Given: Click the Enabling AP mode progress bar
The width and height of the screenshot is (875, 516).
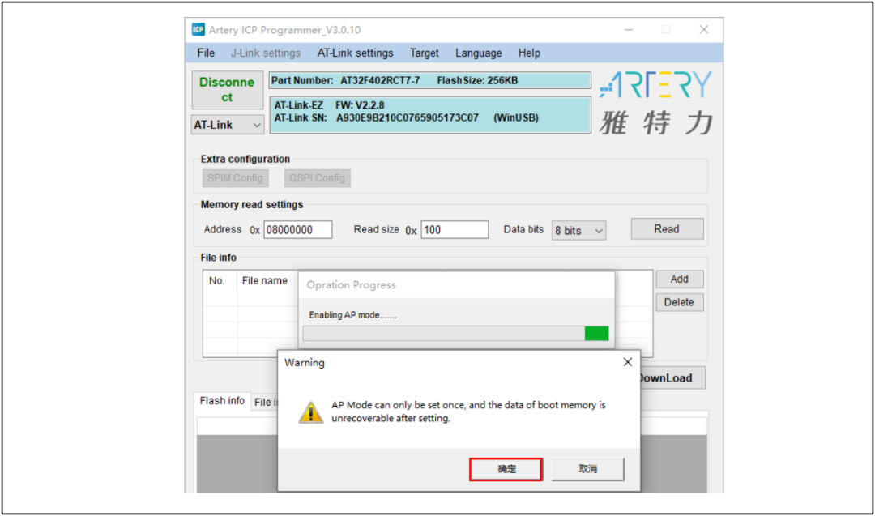Looking at the screenshot, I should (456, 334).
